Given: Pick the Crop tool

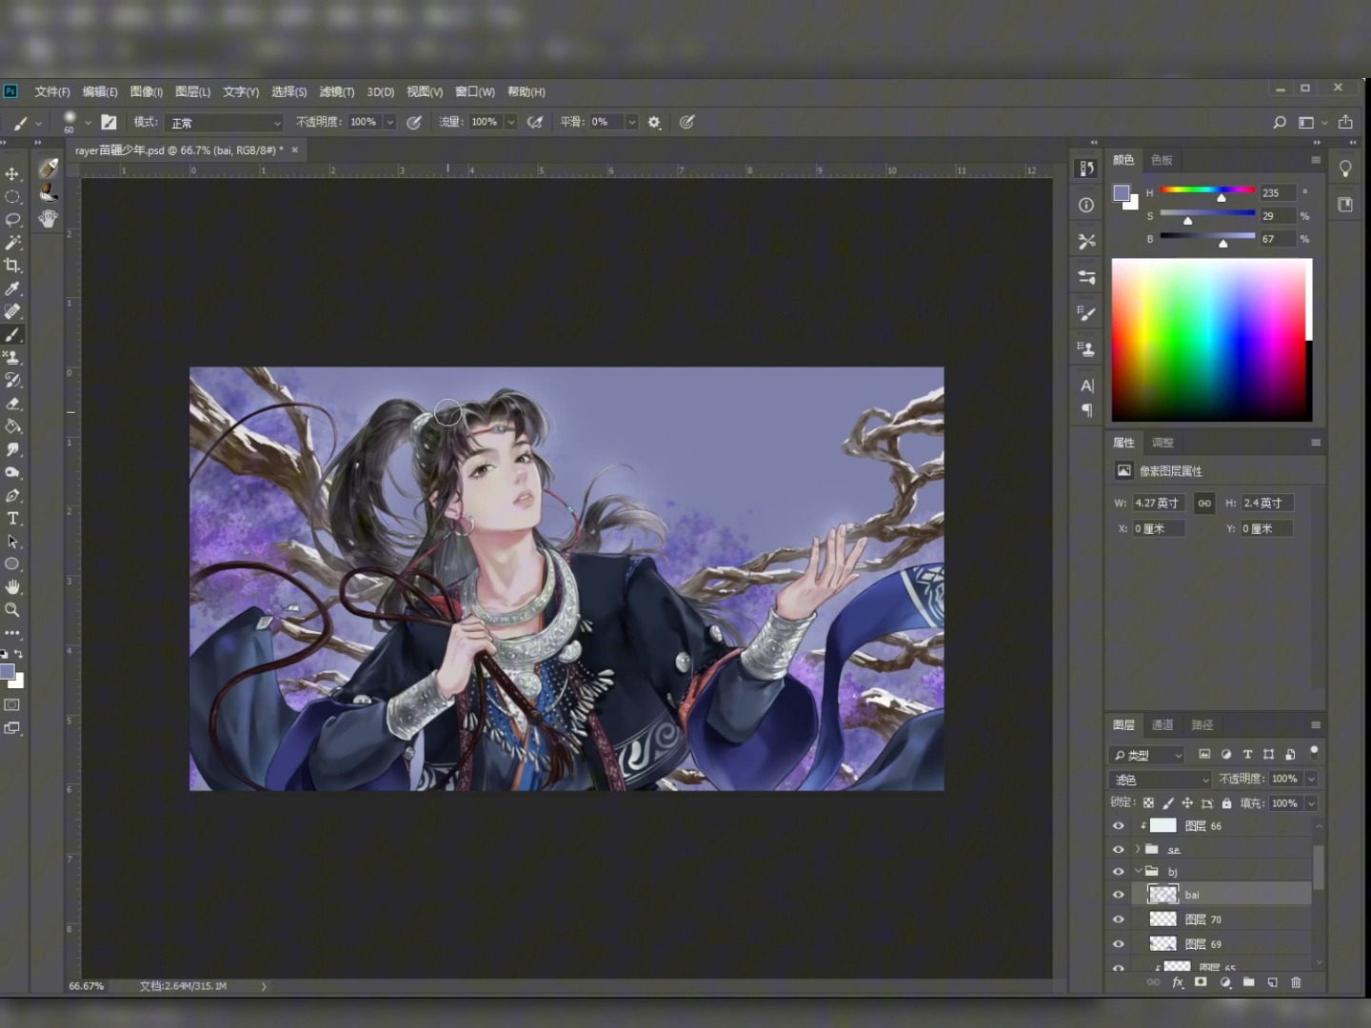Looking at the screenshot, I should tap(12, 266).
